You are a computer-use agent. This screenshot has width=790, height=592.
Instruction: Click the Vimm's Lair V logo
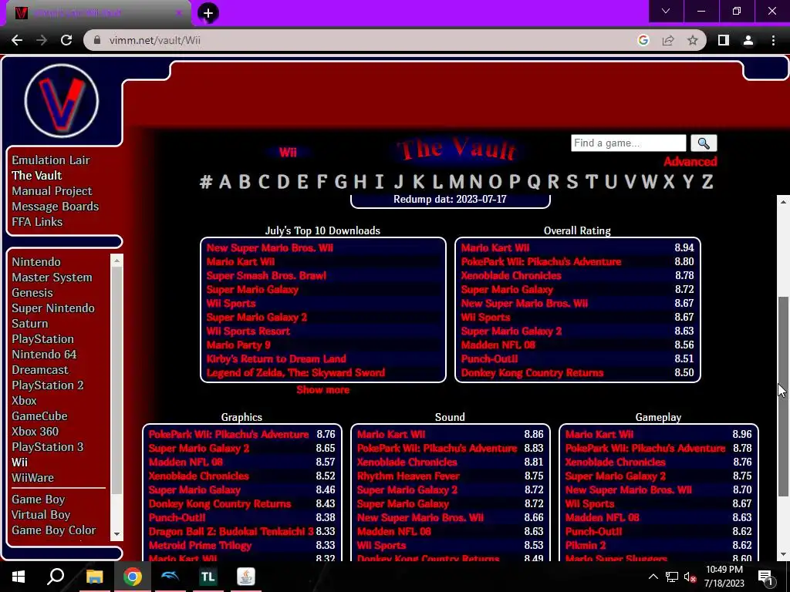click(x=62, y=101)
